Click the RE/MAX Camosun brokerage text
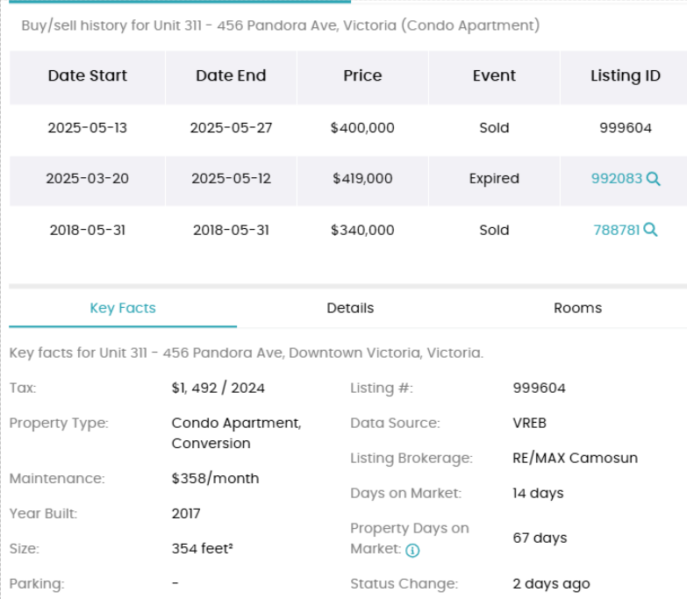687x599 pixels. click(x=575, y=458)
